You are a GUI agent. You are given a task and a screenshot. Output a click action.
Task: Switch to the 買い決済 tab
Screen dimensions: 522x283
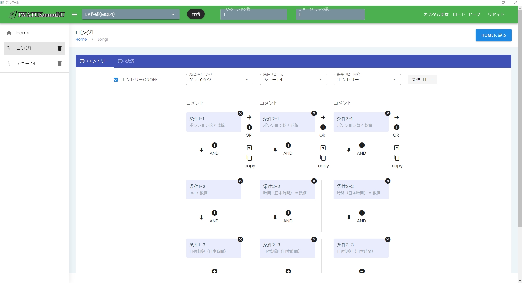click(126, 61)
